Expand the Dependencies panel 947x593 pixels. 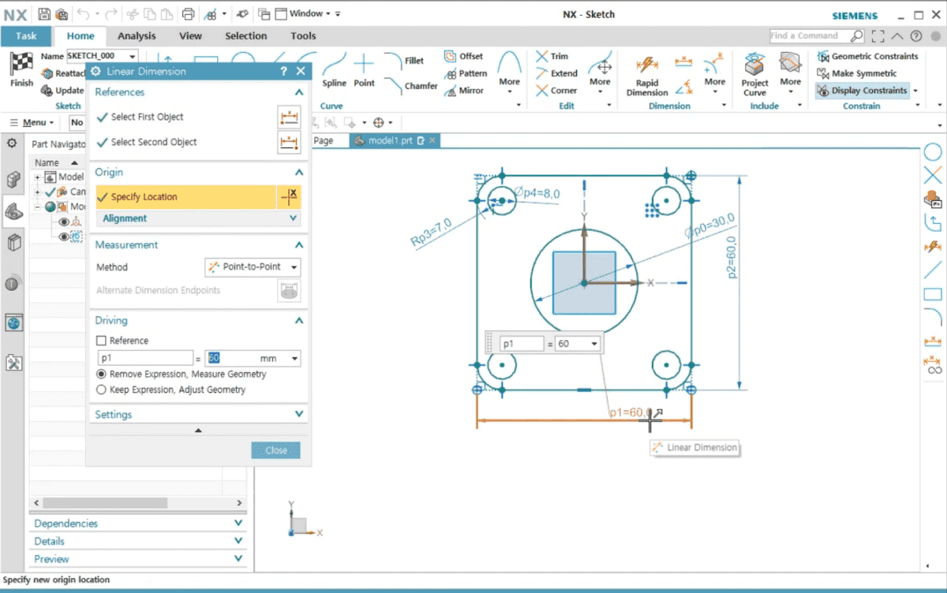click(x=239, y=524)
